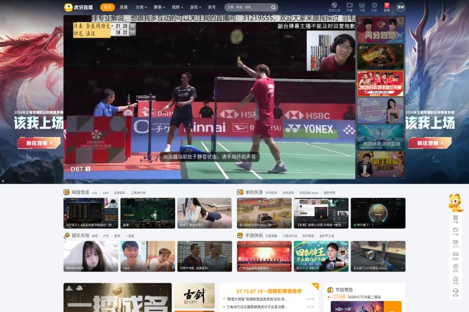Click the sidebar QR code 下载 icon
469x312 pixels.
coord(456,219)
